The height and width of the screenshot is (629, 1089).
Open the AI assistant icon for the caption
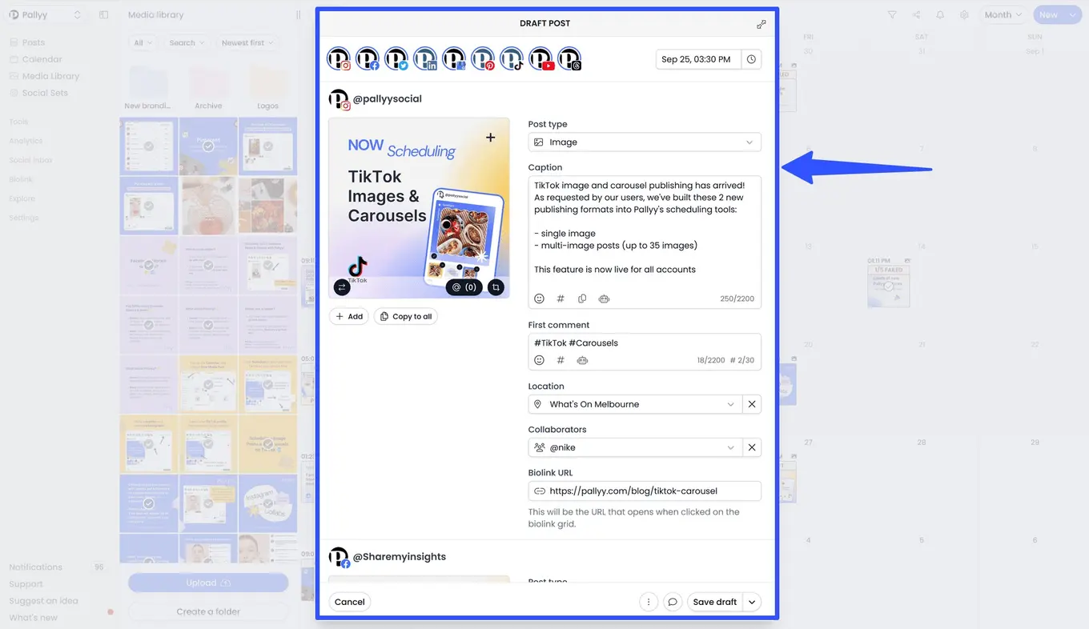604,298
